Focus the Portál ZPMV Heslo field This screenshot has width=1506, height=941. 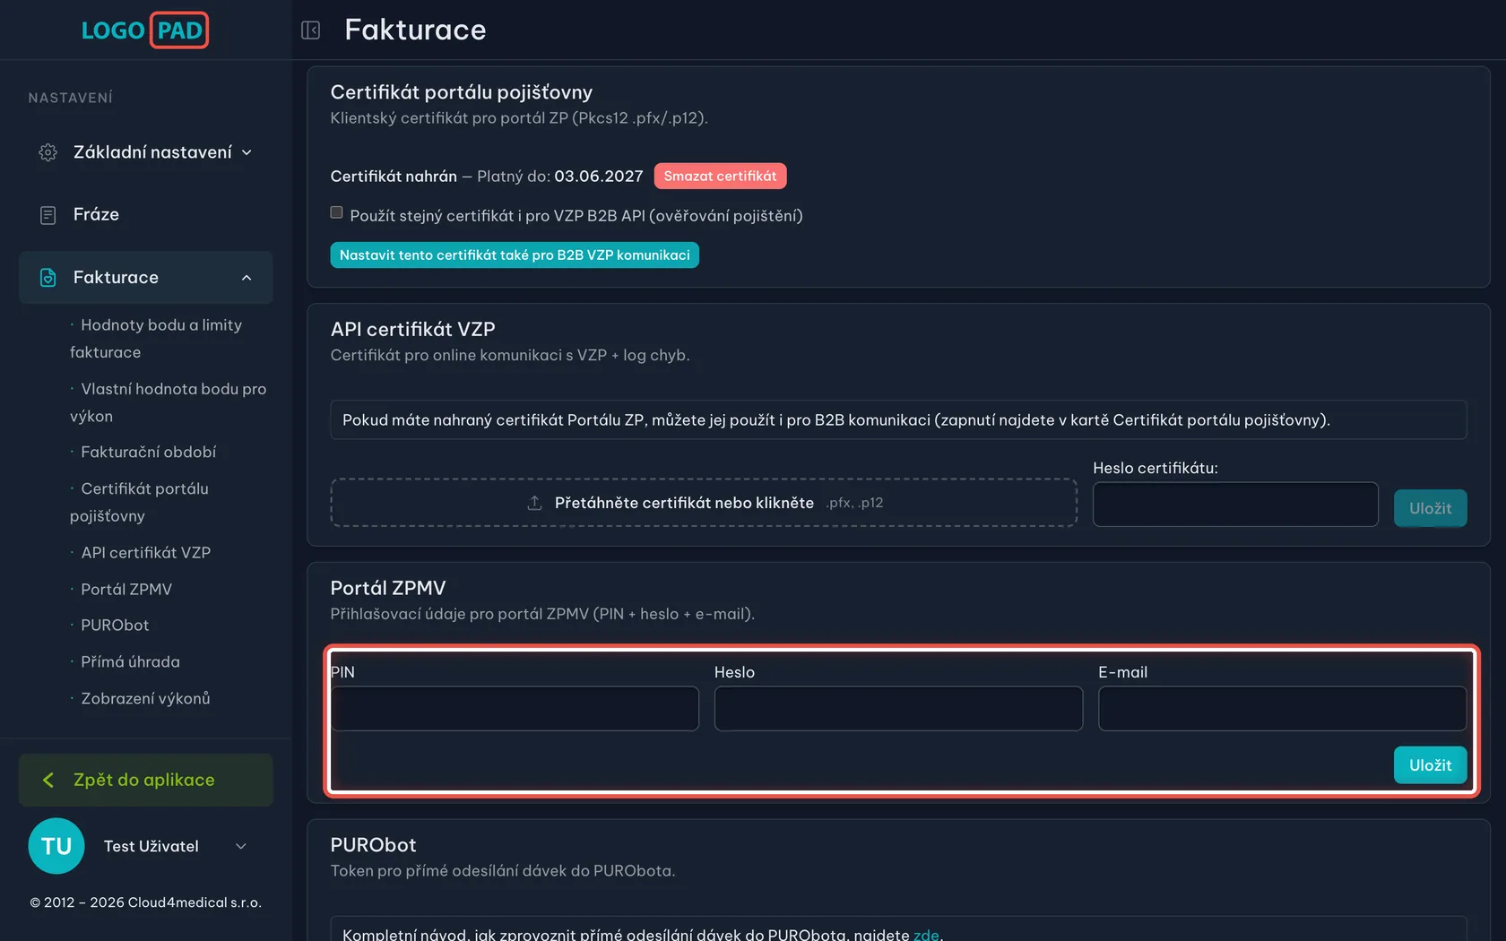click(898, 709)
